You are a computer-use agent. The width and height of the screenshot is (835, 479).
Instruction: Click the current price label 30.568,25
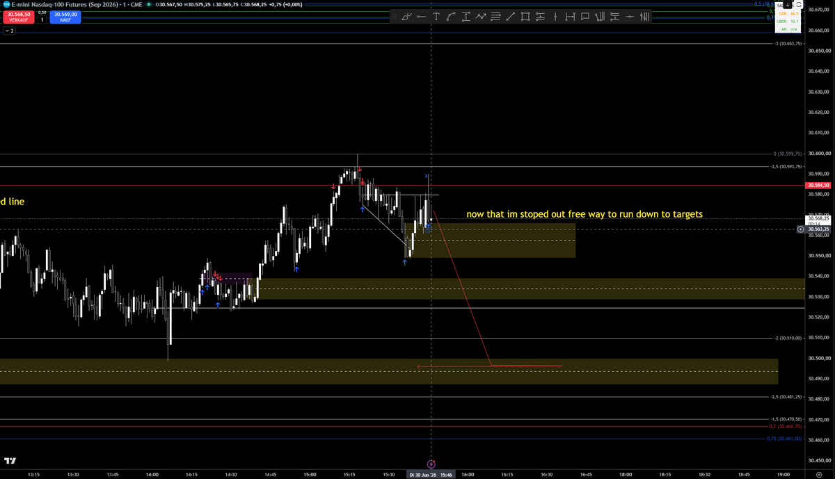point(819,218)
